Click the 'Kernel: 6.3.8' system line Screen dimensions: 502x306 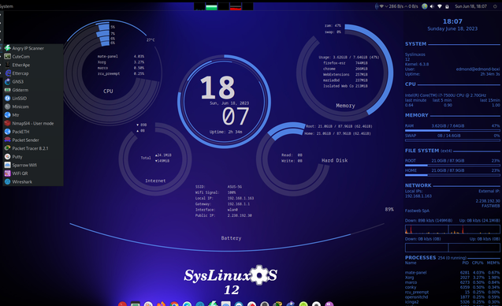417,64
